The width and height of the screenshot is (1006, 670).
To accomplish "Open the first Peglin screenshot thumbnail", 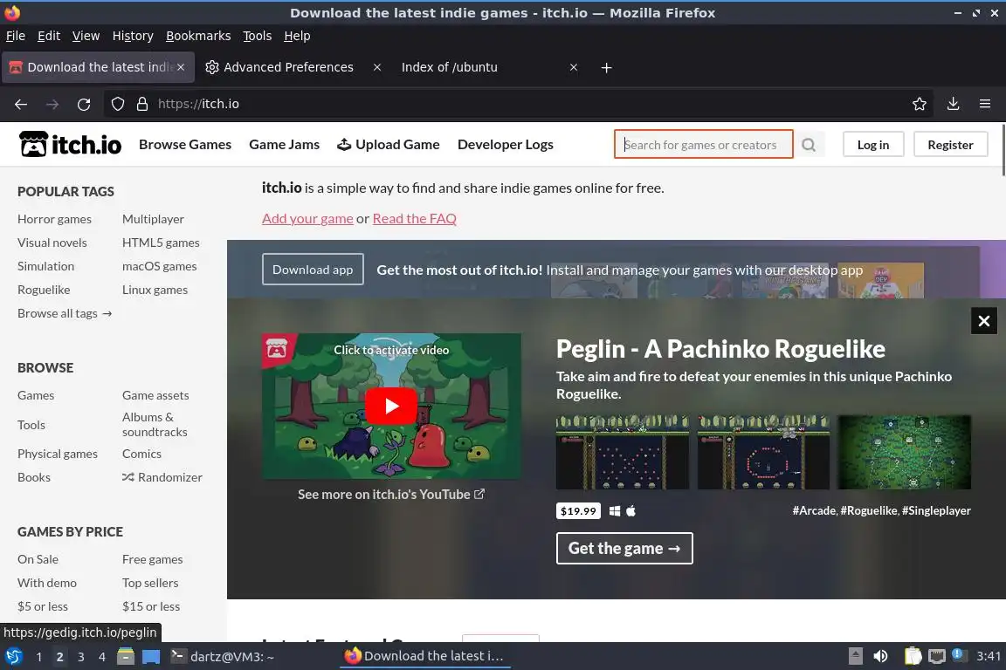I will 623,452.
